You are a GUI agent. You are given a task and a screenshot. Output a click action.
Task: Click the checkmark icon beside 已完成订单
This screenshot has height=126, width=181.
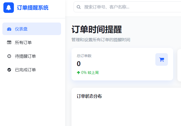(x=9, y=70)
